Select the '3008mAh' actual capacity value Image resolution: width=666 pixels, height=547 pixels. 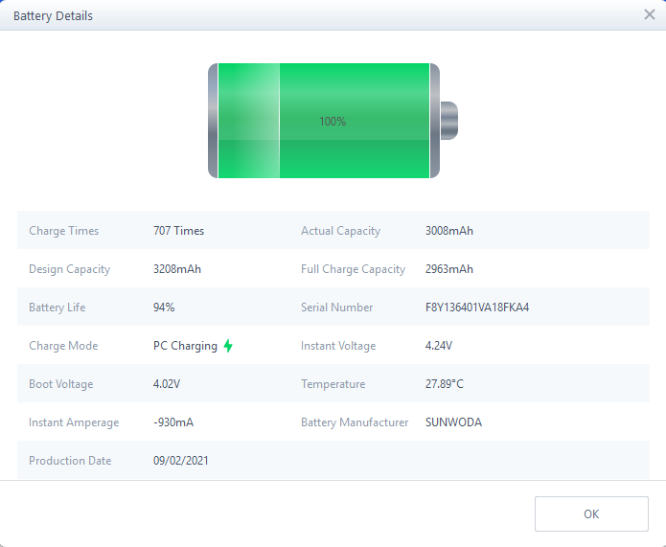(x=449, y=231)
